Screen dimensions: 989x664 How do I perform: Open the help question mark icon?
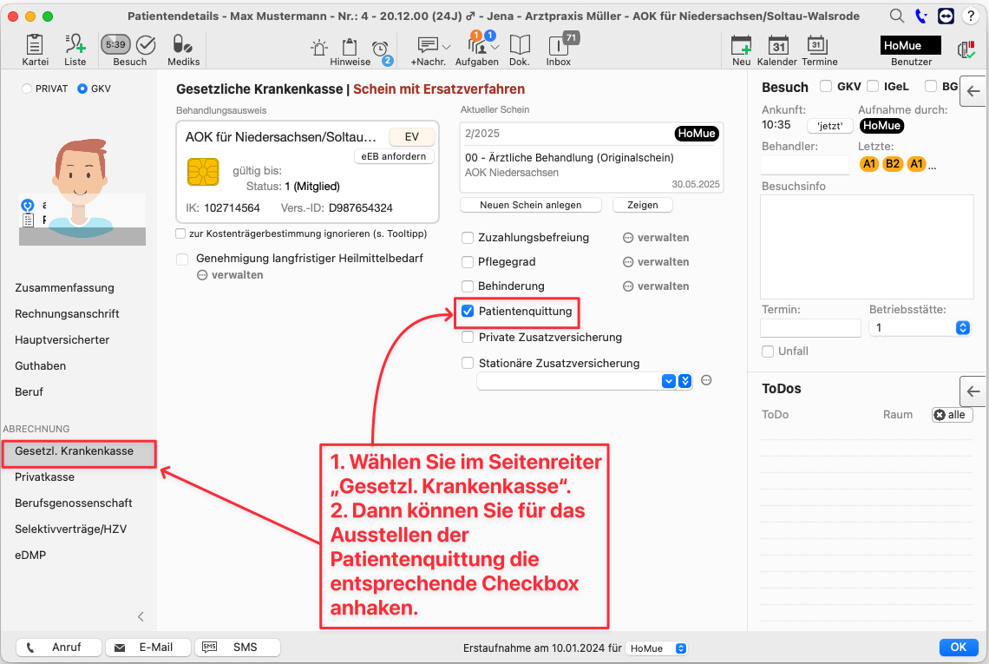point(971,16)
